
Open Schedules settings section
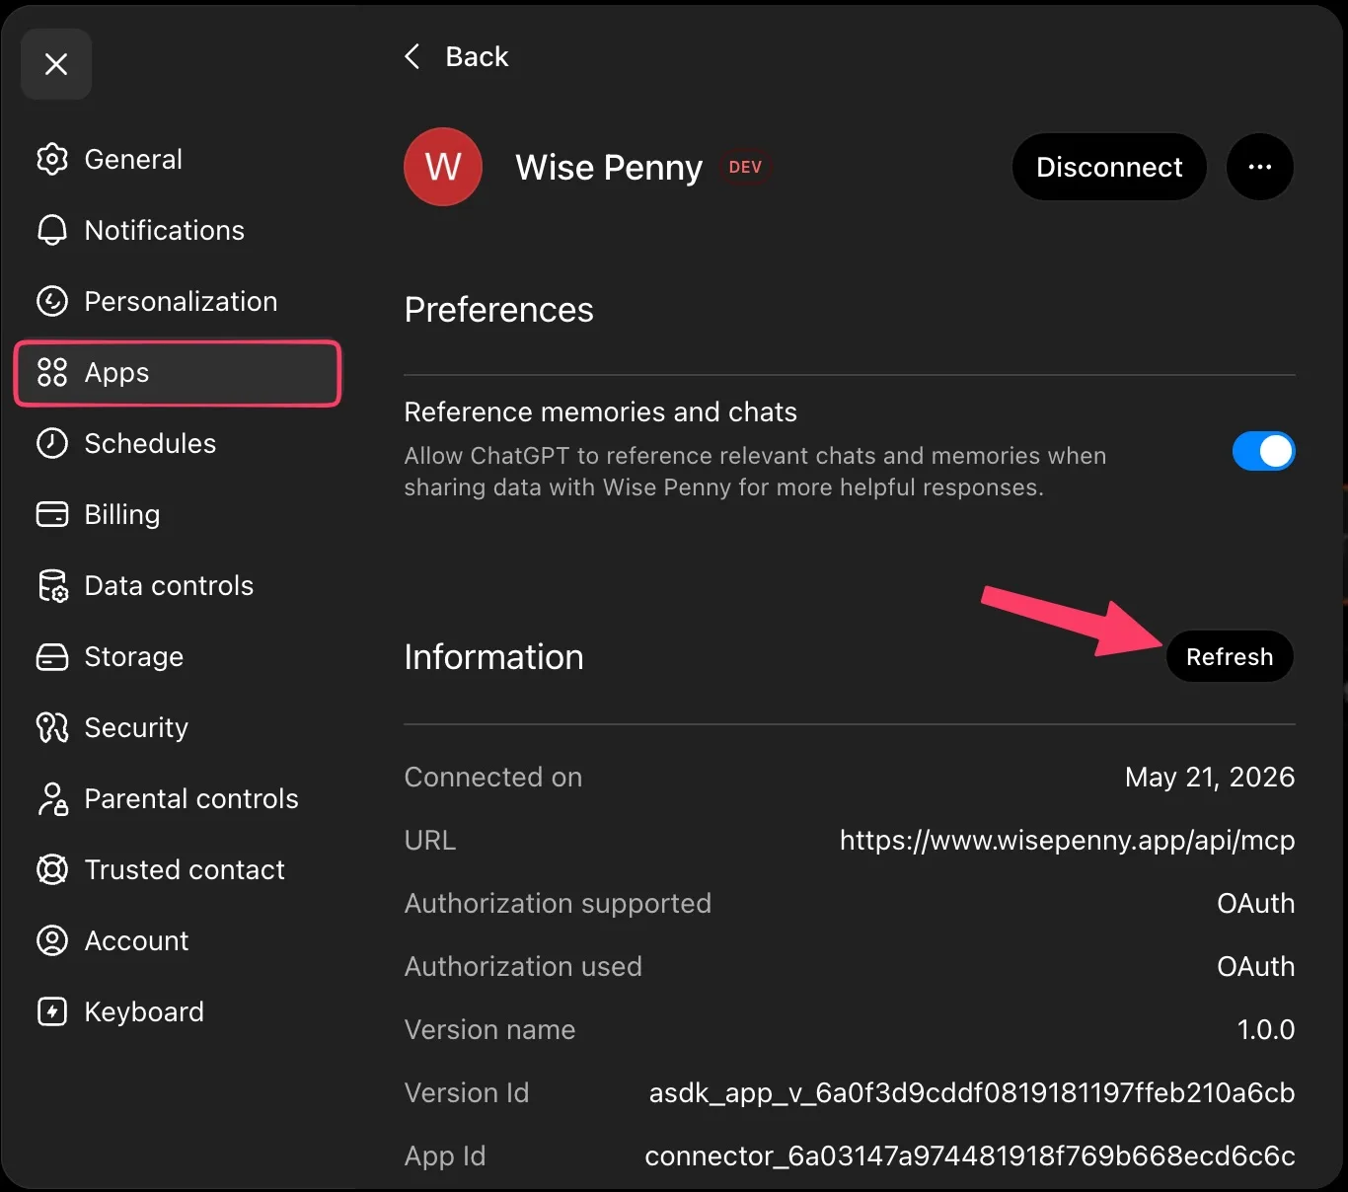pyautogui.click(x=178, y=443)
